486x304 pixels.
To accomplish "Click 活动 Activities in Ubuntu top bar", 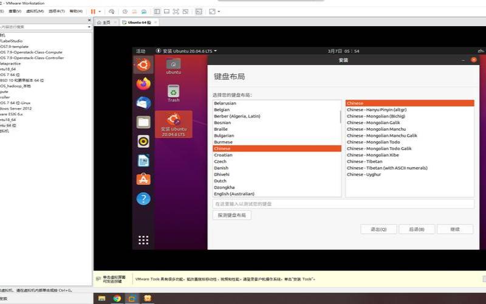I will click(x=141, y=51).
